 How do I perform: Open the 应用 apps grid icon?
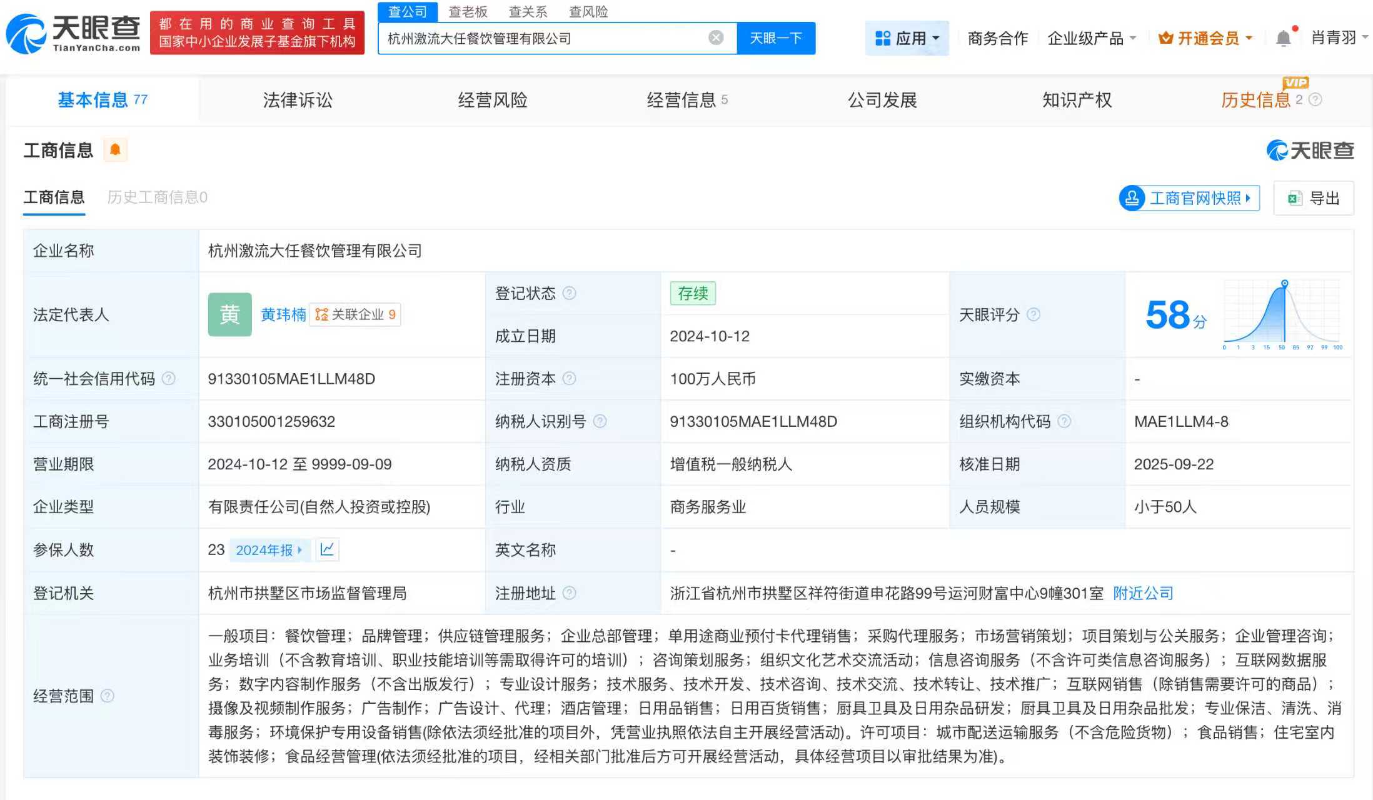(882, 37)
